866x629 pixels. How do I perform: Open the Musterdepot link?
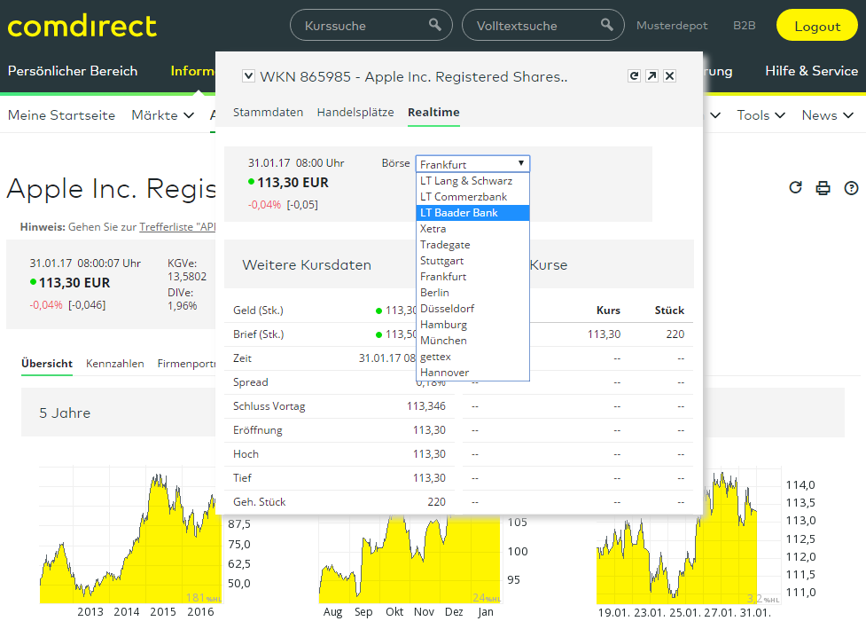(672, 26)
